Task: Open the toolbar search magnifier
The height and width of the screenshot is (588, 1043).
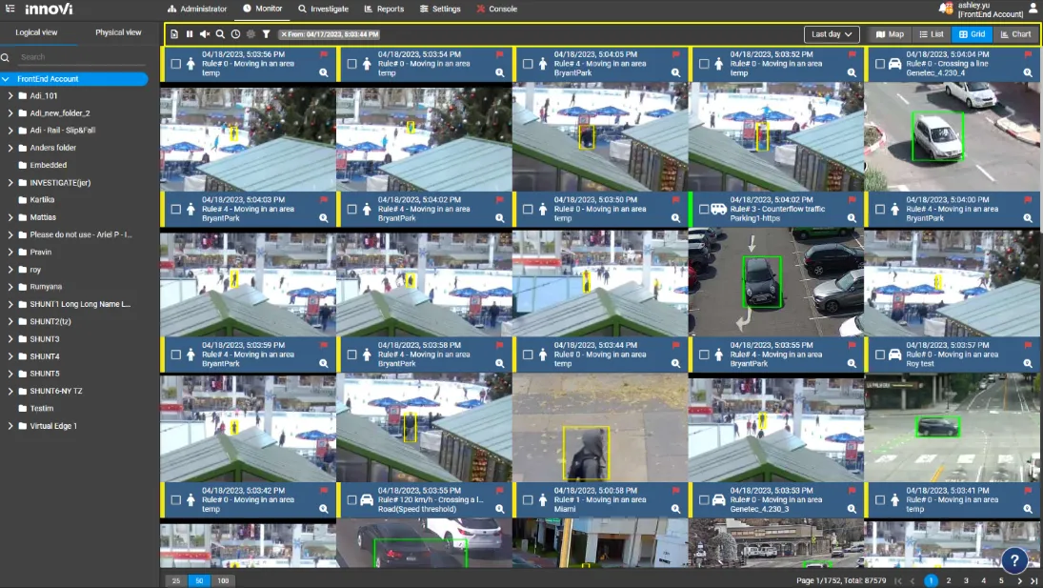Action: (x=220, y=34)
